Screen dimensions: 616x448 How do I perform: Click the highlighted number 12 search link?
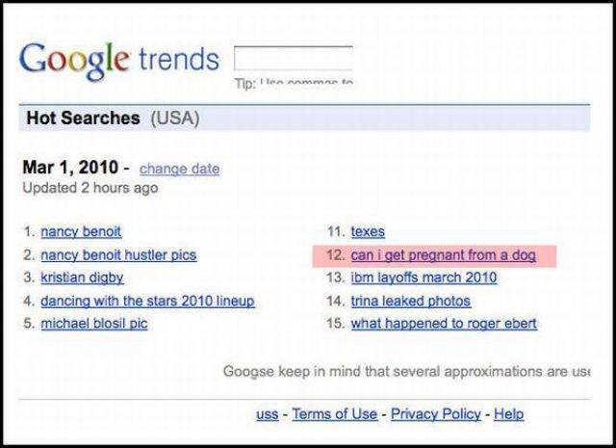(x=442, y=255)
